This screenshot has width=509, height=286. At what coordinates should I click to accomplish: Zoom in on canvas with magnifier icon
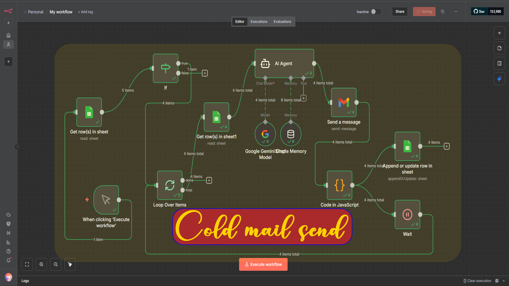click(41, 264)
